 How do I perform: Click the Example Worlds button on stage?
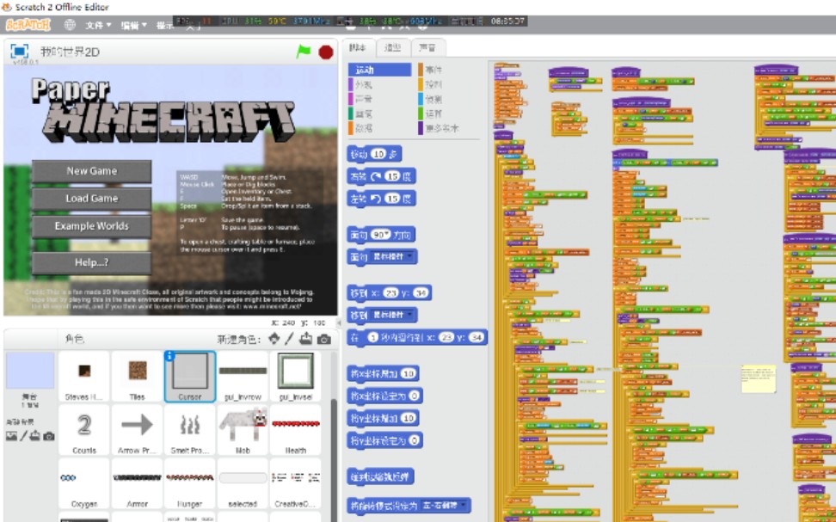coord(92,226)
